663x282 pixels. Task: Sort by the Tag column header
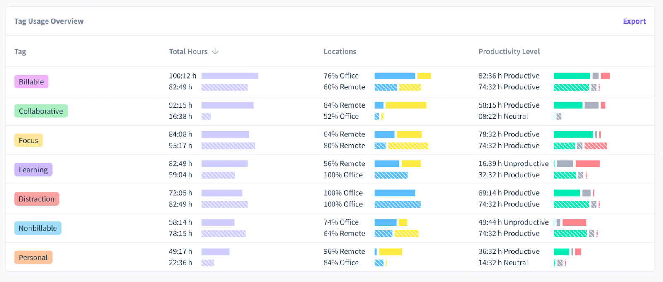tap(20, 52)
